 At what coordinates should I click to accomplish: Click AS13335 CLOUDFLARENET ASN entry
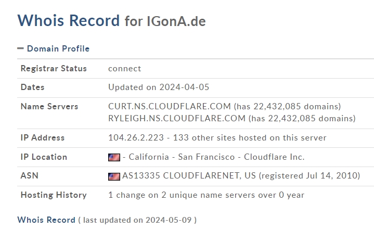pos(189,176)
